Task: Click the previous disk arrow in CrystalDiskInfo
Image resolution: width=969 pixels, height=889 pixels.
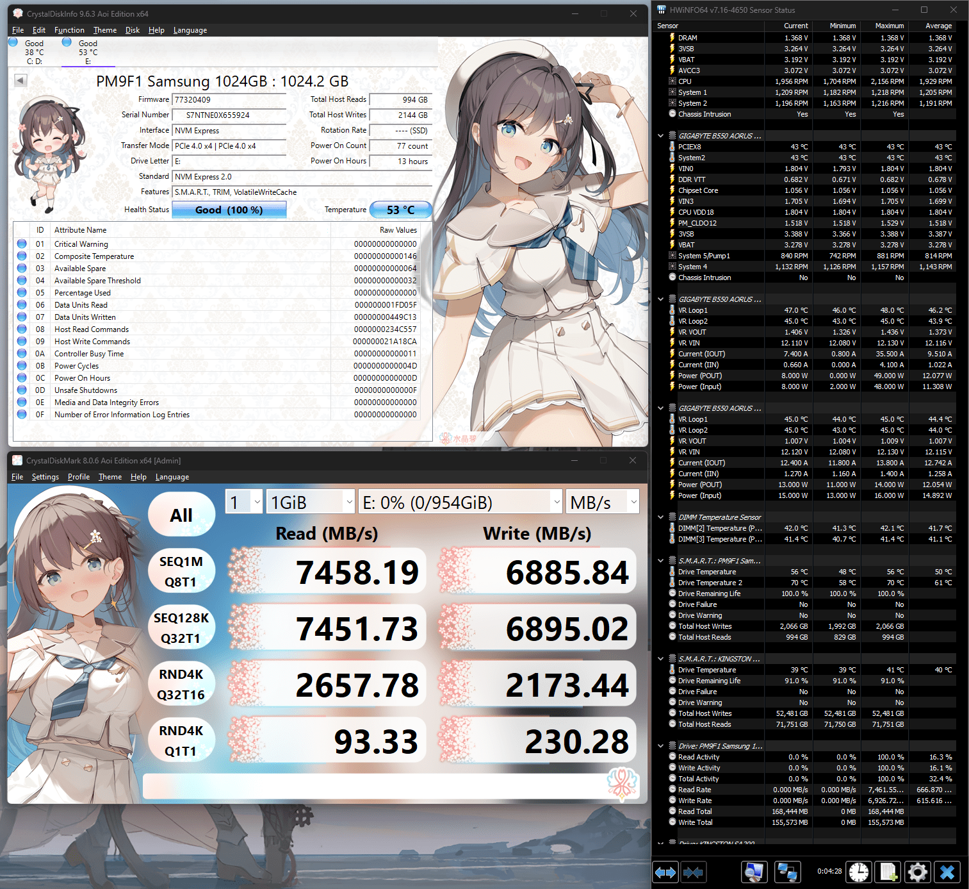Action: pyautogui.click(x=20, y=80)
